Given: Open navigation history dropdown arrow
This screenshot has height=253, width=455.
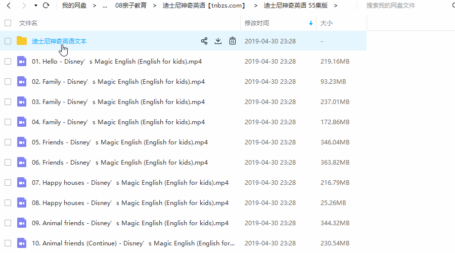Looking at the screenshot, I should pyautogui.click(x=36, y=6).
